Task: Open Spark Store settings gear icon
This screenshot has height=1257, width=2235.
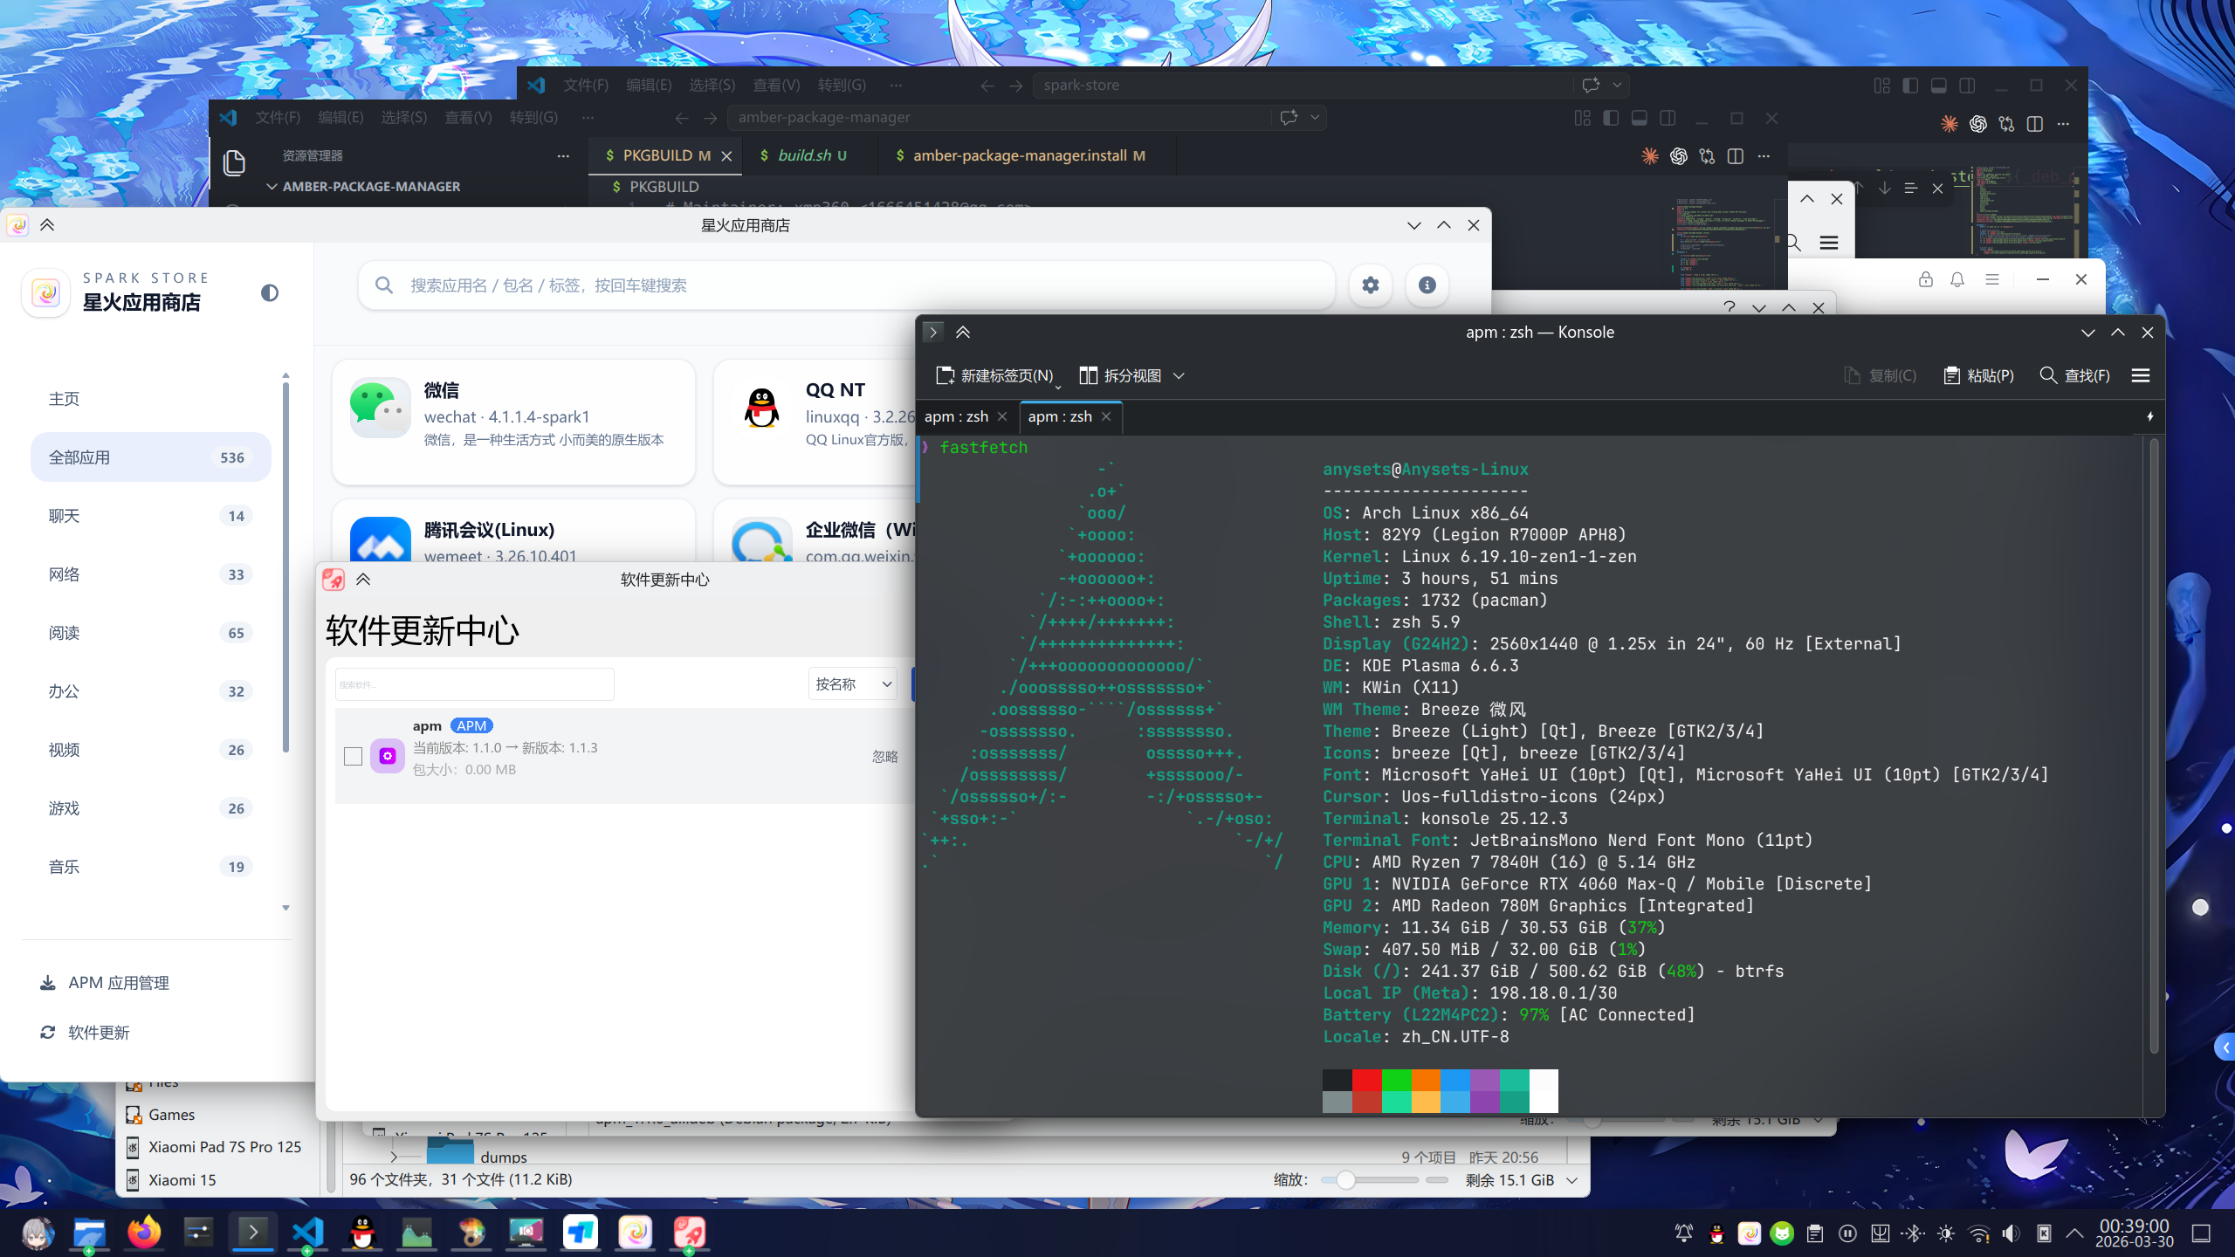Action: pos(1370,285)
